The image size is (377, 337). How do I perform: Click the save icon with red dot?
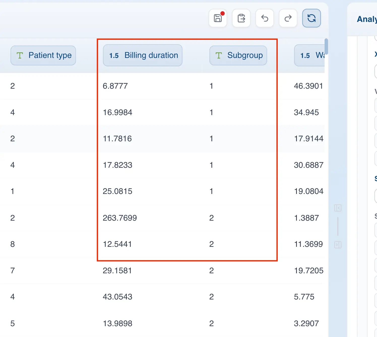pyautogui.click(x=218, y=18)
